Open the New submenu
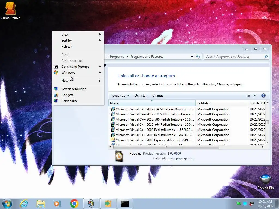The height and width of the screenshot is (209, 279). [78, 81]
